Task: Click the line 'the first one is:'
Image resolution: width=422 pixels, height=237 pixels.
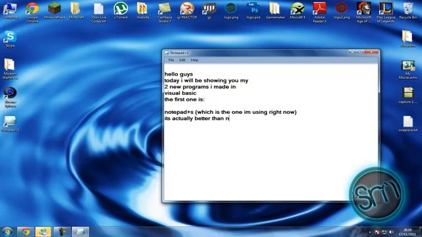Action: (x=185, y=99)
